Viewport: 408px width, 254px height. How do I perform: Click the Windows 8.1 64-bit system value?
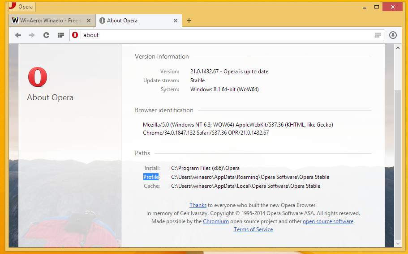click(224, 89)
